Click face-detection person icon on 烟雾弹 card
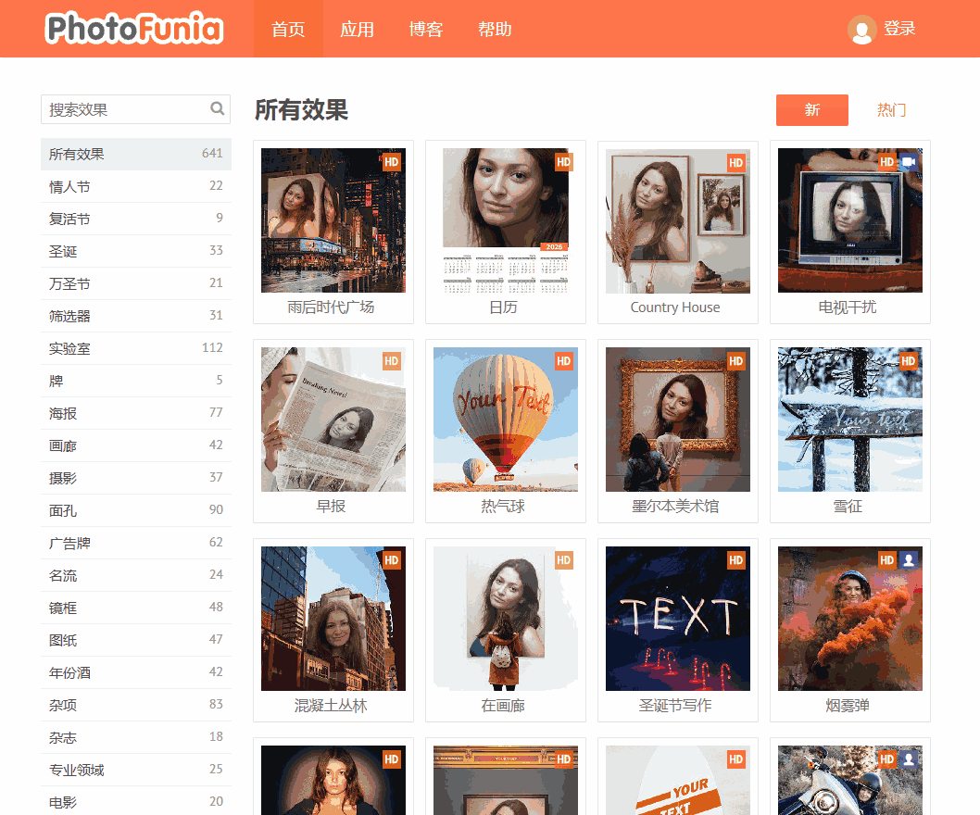The image size is (980, 815). (908, 560)
